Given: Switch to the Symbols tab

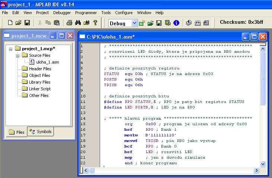Looking at the screenshot, I should pos(41,132).
